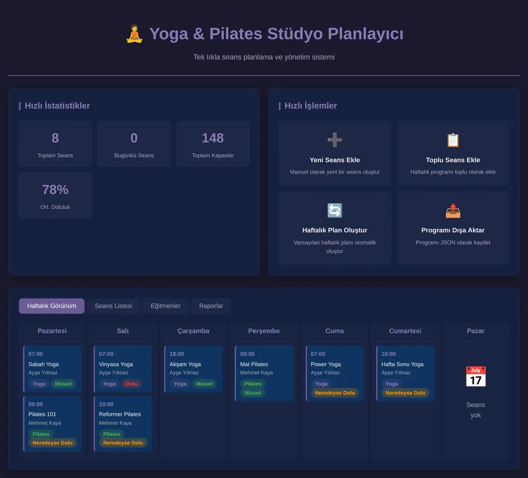The width and height of the screenshot is (528, 478).
Task: Click the 18:00 time on Akşam Yoga
Action: coord(177,354)
